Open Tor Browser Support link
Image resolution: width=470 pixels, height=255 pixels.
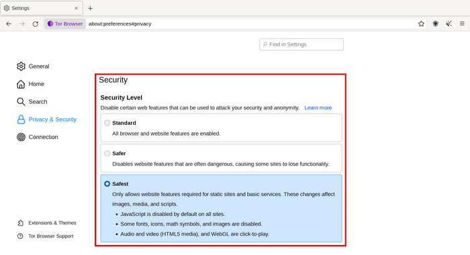(45, 236)
